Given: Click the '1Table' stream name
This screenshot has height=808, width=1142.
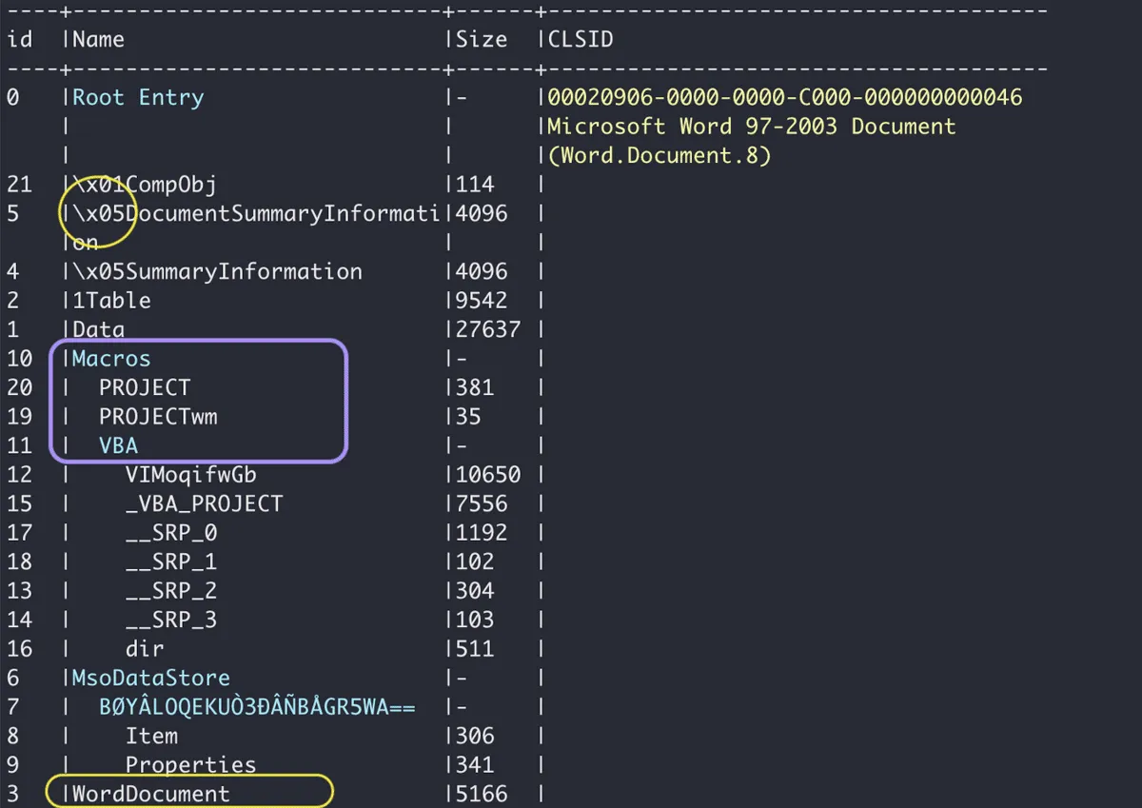Looking at the screenshot, I should point(111,301).
